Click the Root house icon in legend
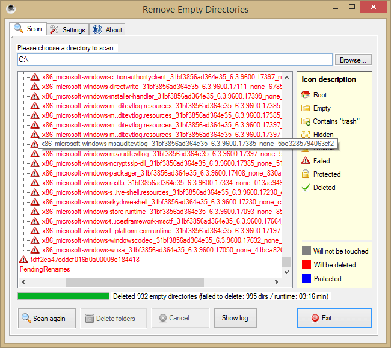This screenshot has width=391, height=348. (x=306, y=94)
